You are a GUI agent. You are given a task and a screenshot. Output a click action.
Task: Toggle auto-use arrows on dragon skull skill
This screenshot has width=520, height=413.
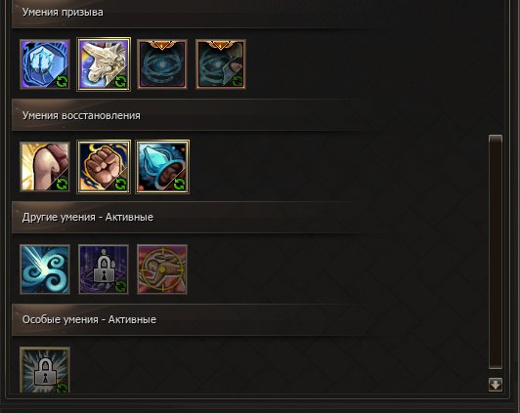121,81
